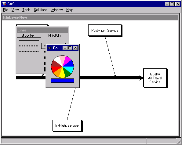Select the Post-Flight Service branch line
The height and width of the screenshot is (145, 182).
(110, 56)
